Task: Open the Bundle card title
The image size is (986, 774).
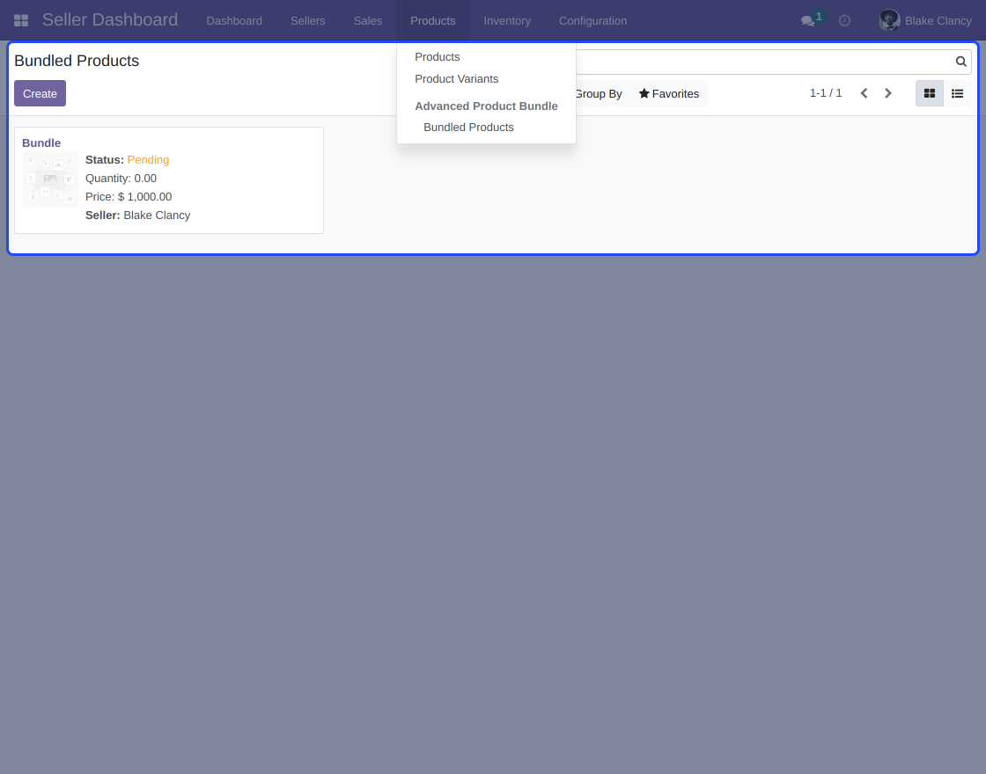Action: 41,143
